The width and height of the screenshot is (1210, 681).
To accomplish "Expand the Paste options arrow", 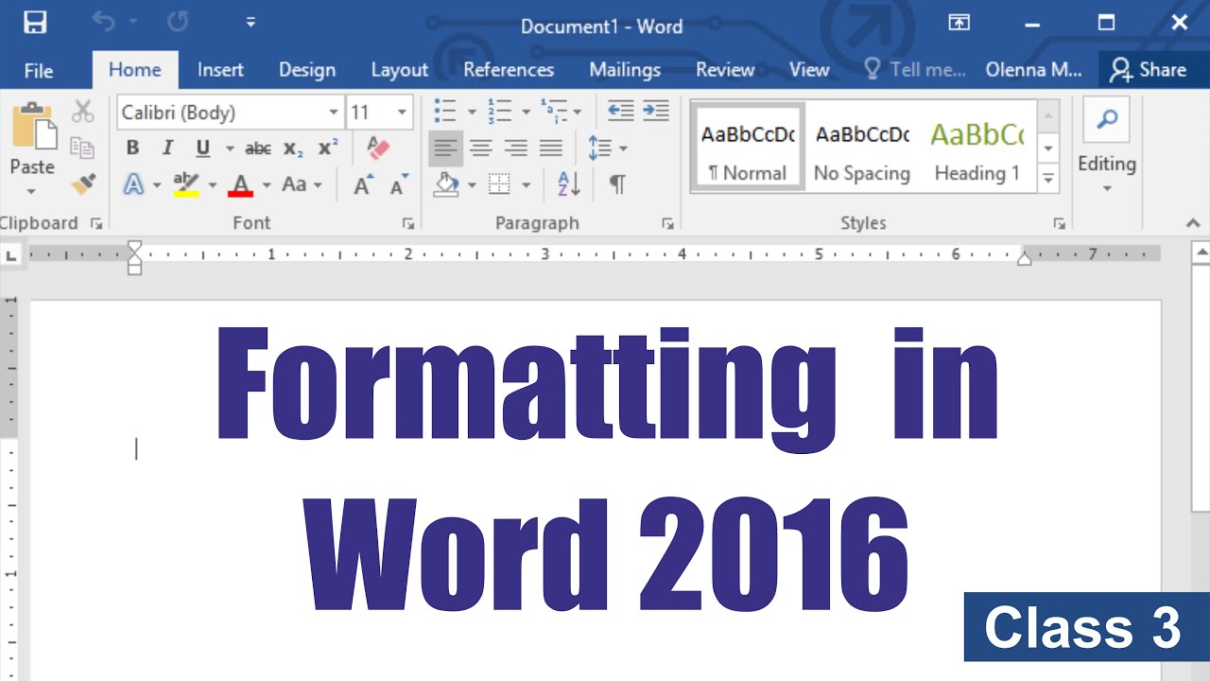I will pyautogui.click(x=31, y=192).
